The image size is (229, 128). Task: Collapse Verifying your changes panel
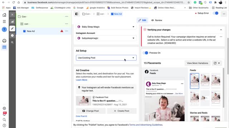point(221,30)
